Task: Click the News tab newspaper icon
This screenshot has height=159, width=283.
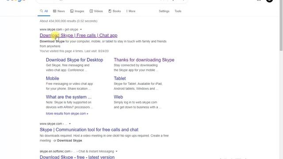Action: pos(54,11)
